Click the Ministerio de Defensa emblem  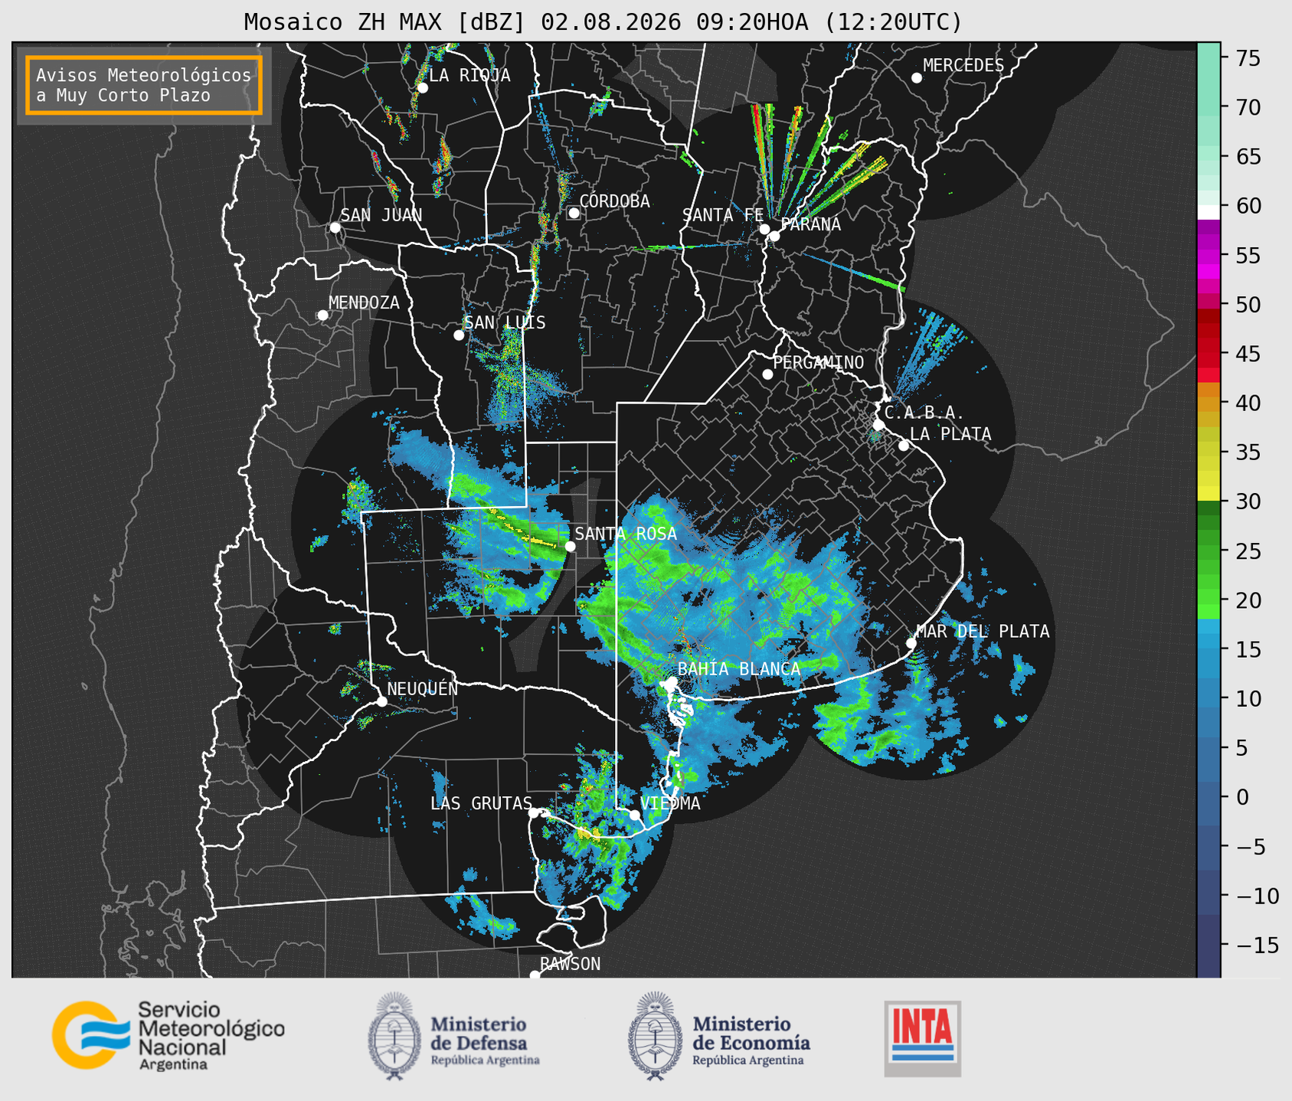tap(394, 1035)
